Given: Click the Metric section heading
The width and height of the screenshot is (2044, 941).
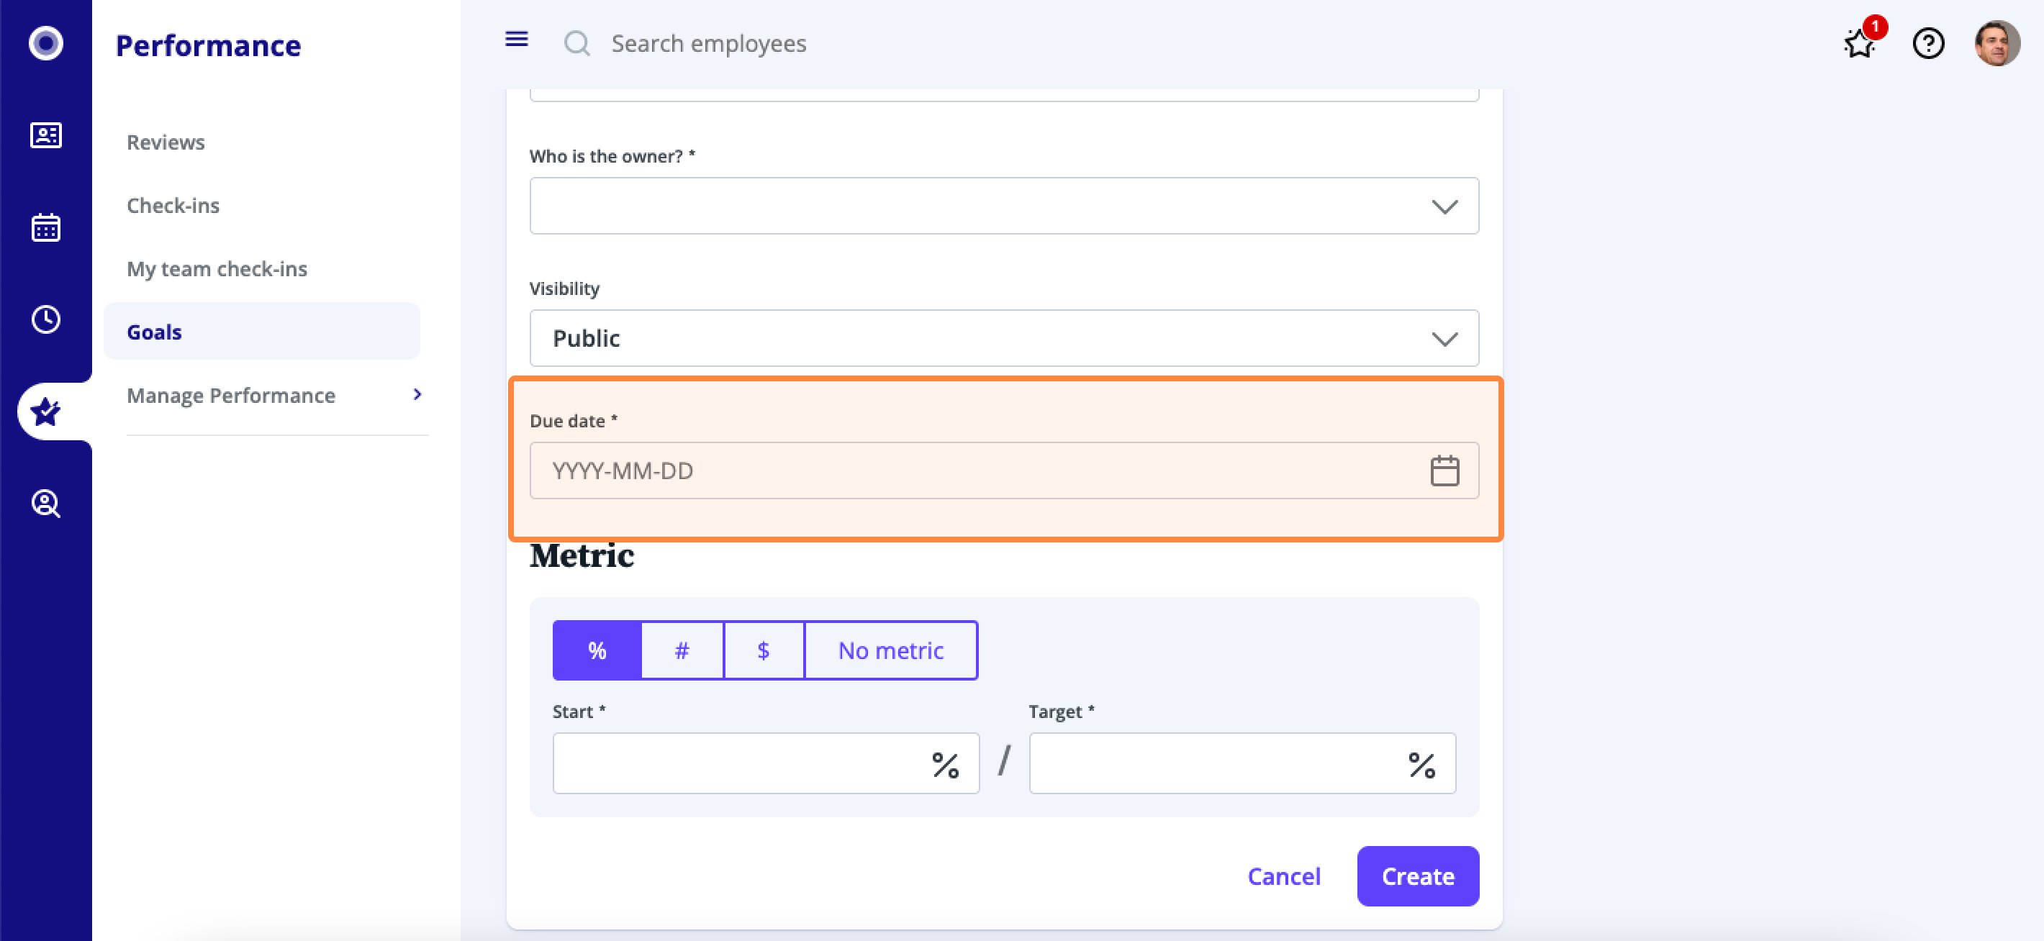Looking at the screenshot, I should coord(582,555).
